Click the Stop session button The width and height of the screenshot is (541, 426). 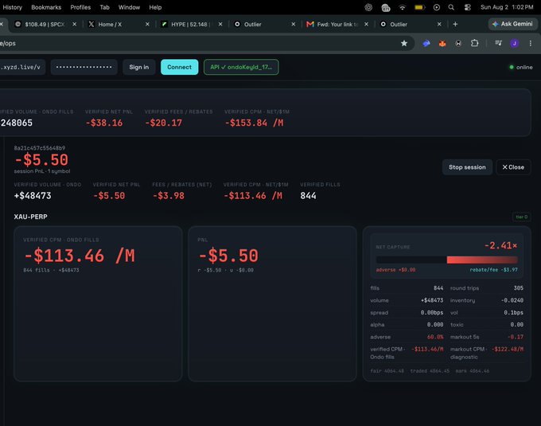[467, 167]
